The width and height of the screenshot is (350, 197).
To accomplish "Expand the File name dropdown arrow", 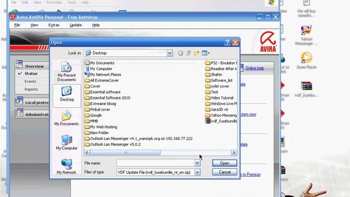I will (197, 163).
